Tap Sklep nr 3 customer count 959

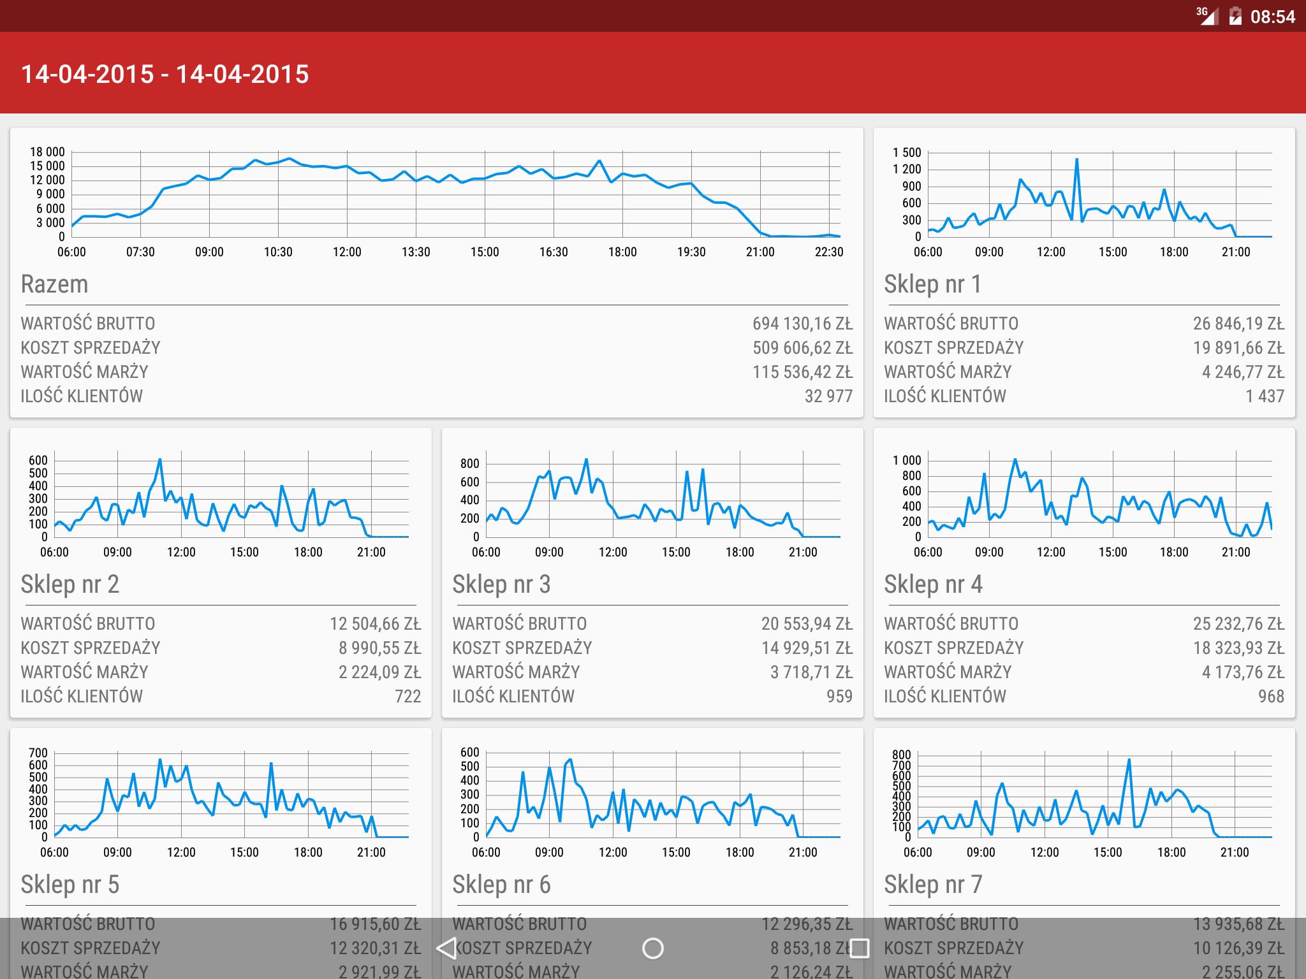pos(839,696)
